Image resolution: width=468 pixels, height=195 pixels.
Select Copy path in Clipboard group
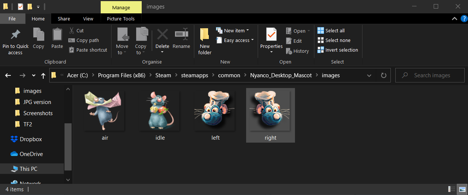(84, 40)
